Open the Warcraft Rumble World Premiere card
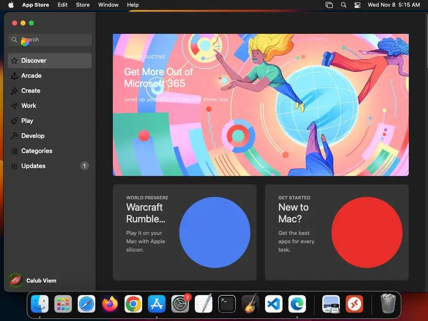The image size is (428, 321). pyautogui.click(x=184, y=232)
